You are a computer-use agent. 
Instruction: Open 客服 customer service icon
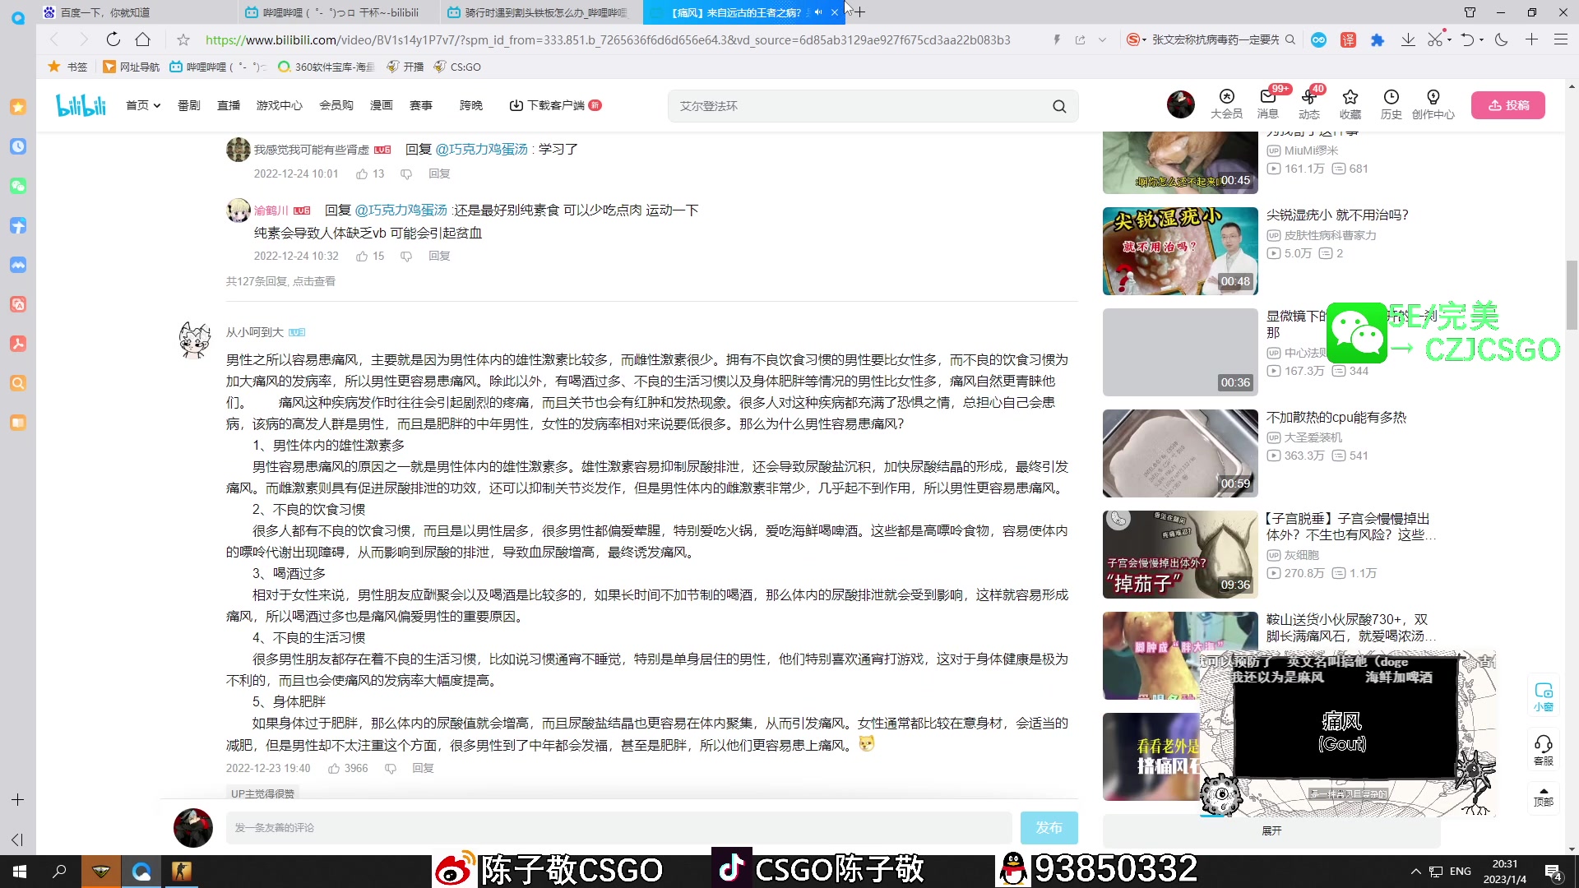[1544, 750]
